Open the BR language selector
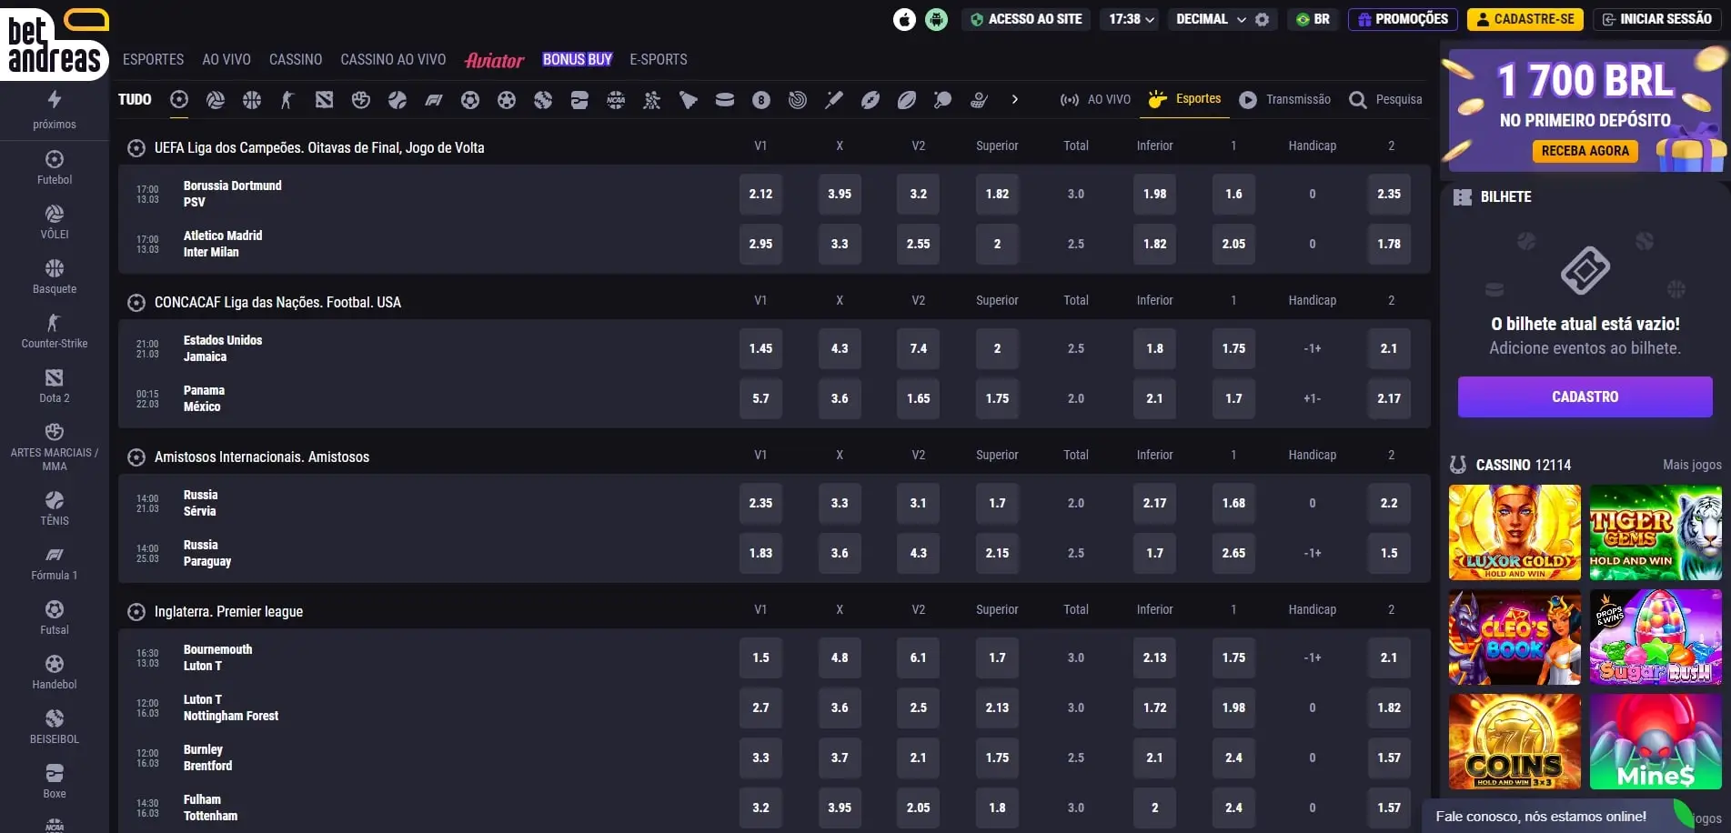The width and height of the screenshot is (1731, 833). pyautogui.click(x=1313, y=19)
